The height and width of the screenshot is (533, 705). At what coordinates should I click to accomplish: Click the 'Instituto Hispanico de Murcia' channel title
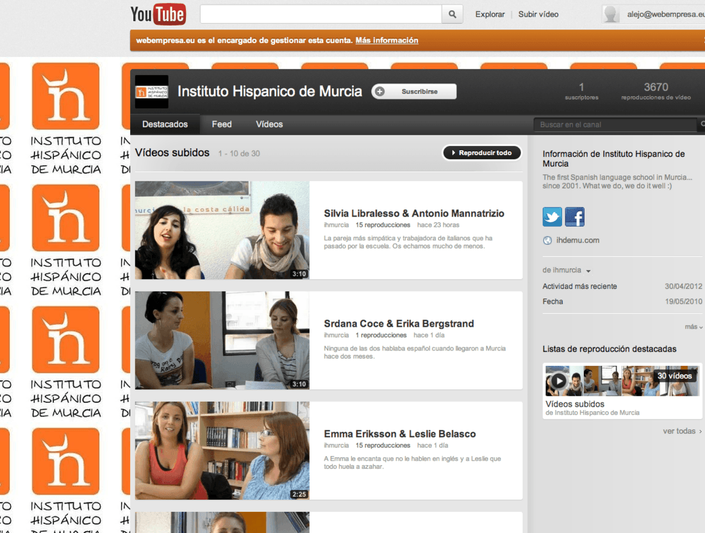(x=270, y=91)
